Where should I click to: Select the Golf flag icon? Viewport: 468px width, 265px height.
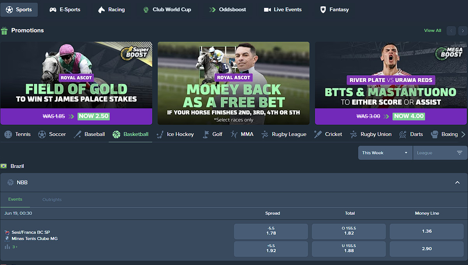(x=206, y=134)
